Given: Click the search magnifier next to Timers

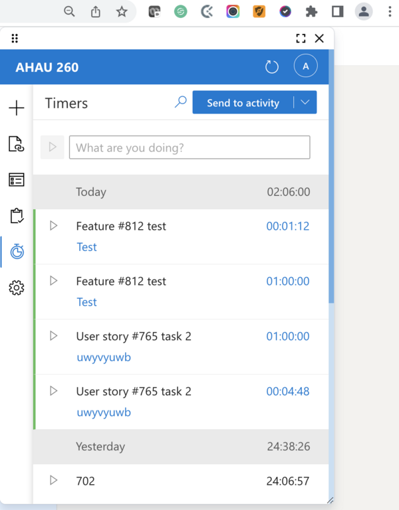Looking at the screenshot, I should [180, 102].
